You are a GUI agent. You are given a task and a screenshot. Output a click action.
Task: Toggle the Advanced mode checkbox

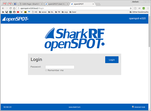[x=133, y=107]
